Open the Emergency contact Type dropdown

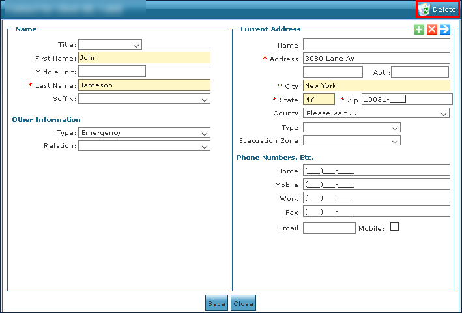point(144,133)
